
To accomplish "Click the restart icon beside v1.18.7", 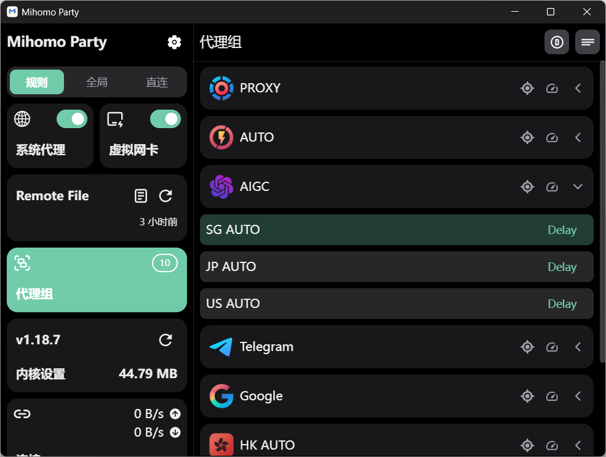I will (165, 340).
